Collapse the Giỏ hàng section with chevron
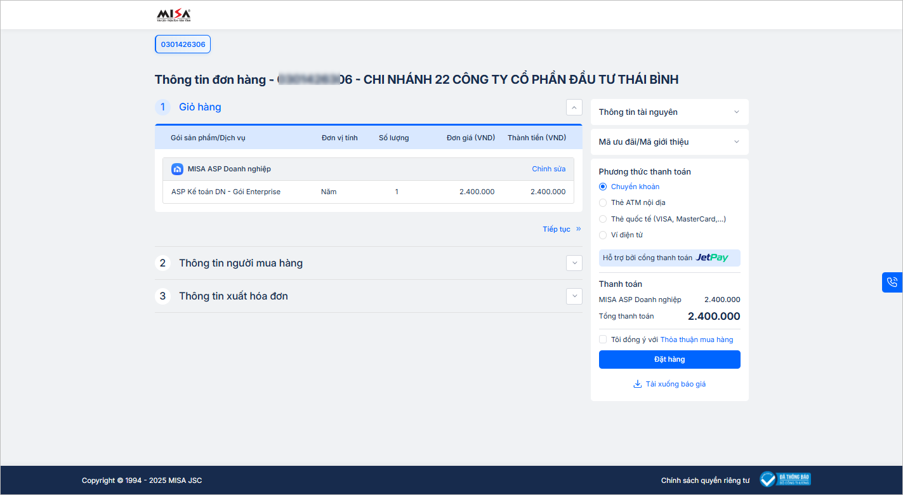 point(574,107)
